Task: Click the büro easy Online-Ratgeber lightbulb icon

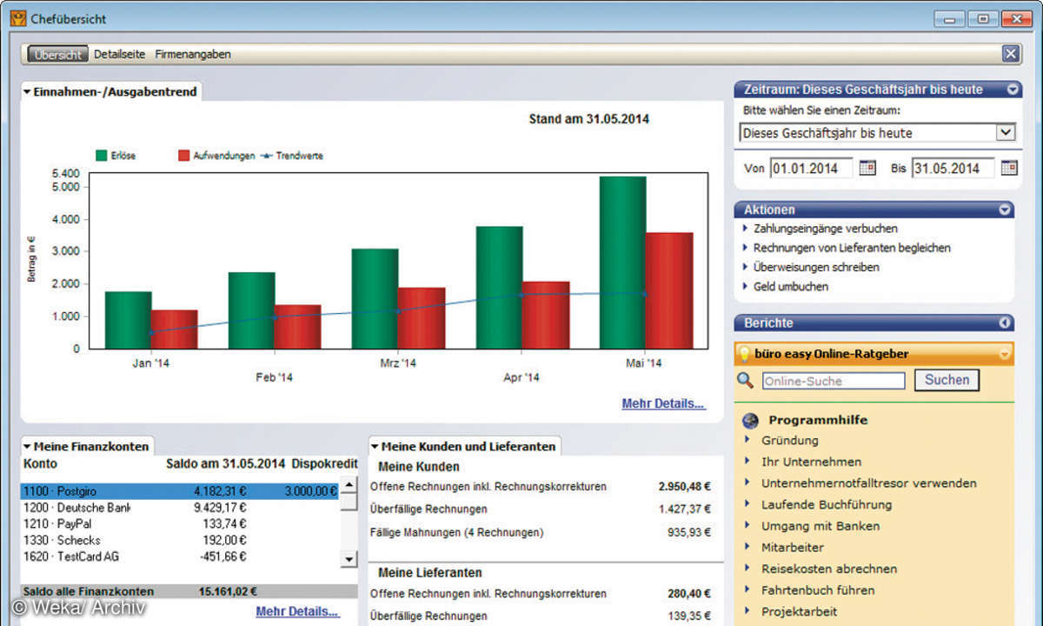Action: pyautogui.click(x=744, y=354)
